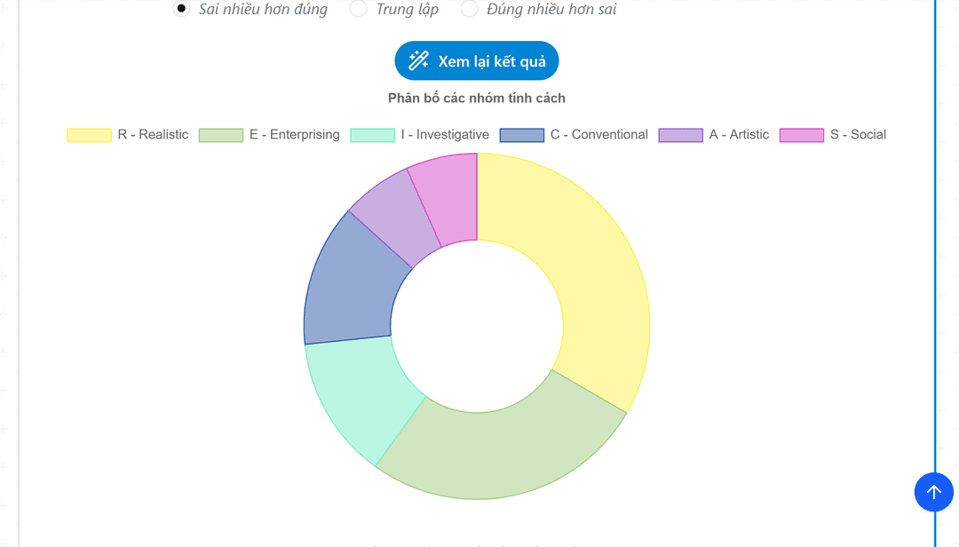Select the "Trung lập" radio option

(359, 9)
